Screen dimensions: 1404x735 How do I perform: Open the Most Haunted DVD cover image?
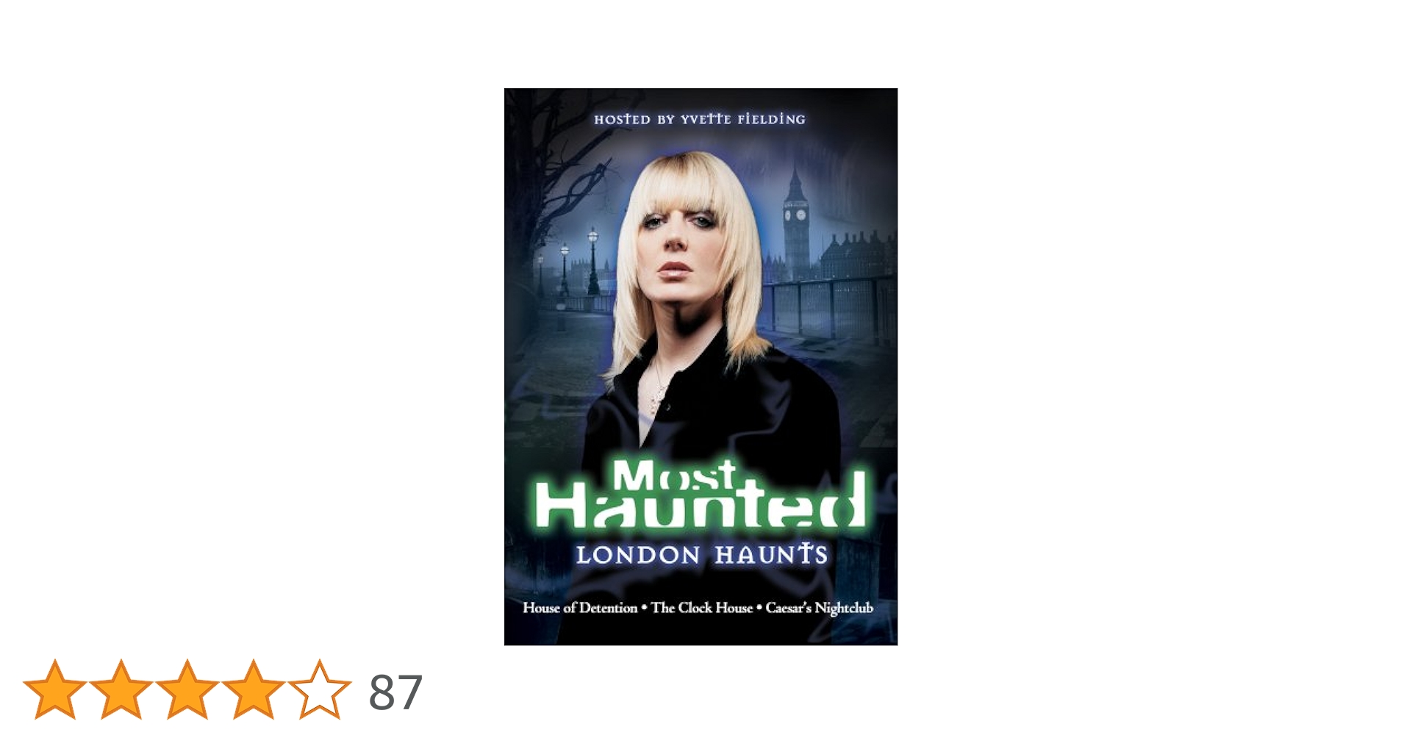[x=701, y=367]
